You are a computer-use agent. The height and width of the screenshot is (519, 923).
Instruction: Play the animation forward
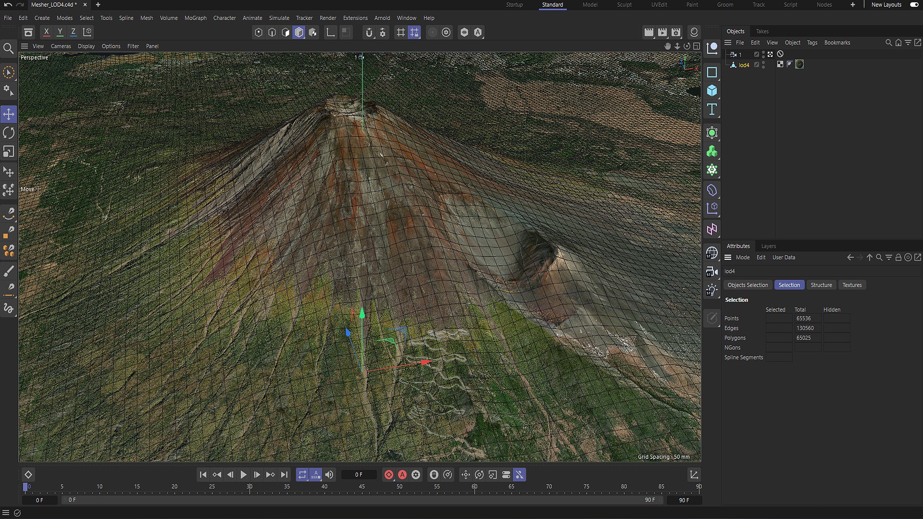point(243,475)
